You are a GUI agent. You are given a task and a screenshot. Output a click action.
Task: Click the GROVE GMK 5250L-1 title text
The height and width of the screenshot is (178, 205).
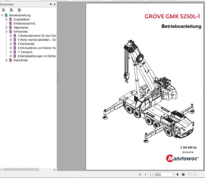(x=172, y=16)
